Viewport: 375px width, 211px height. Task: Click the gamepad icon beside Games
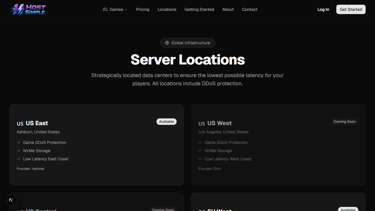point(105,9)
